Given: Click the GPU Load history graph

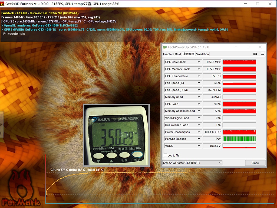Looking at the screenshot, I should point(239,104).
